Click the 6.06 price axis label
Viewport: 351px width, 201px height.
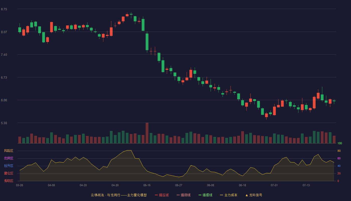click(4, 100)
